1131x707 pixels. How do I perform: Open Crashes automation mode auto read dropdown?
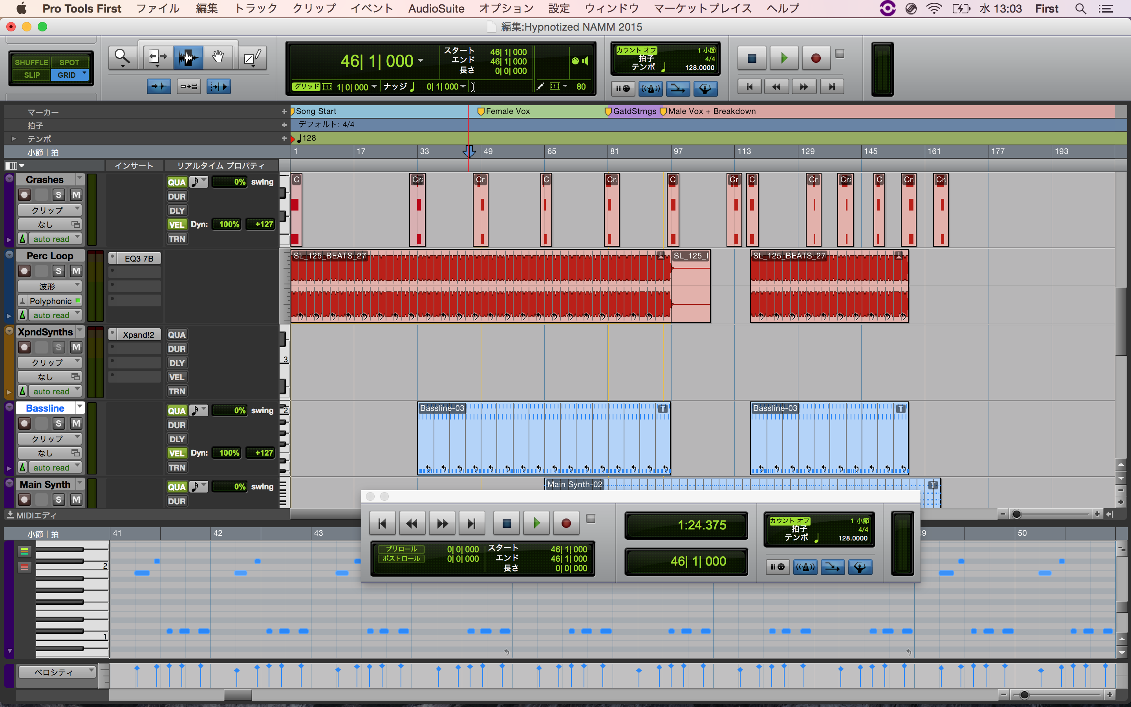tap(55, 239)
